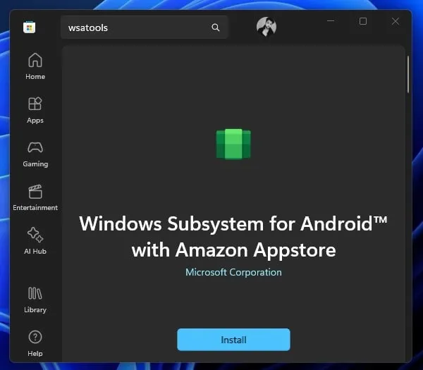Click the vertical scrollbar thumb
Screen dimensions: 423x370
click(408, 75)
